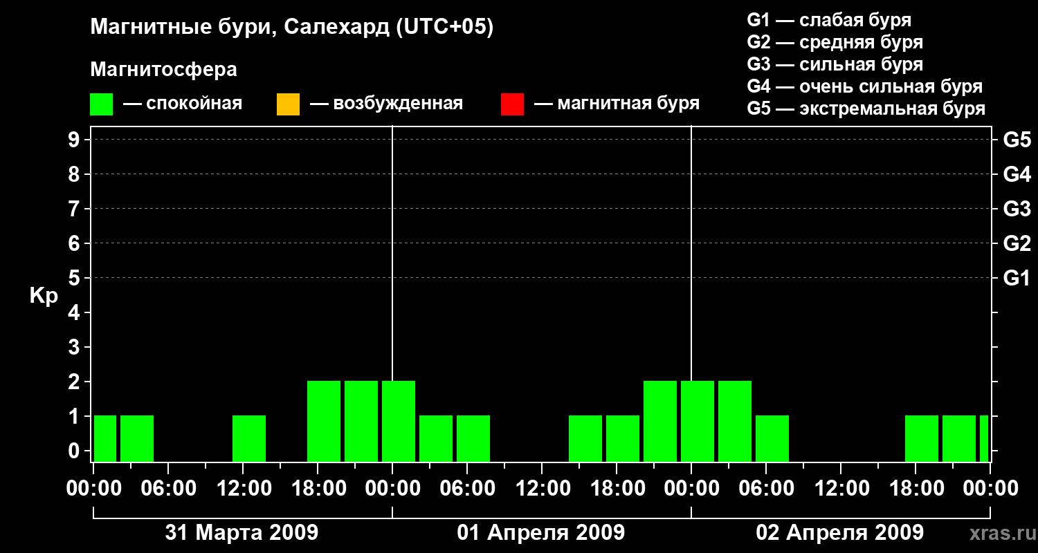Image resolution: width=1038 pixels, height=553 pixels.
Task: Click the date label 31 Марта 2009
Action: tap(242, 532)
